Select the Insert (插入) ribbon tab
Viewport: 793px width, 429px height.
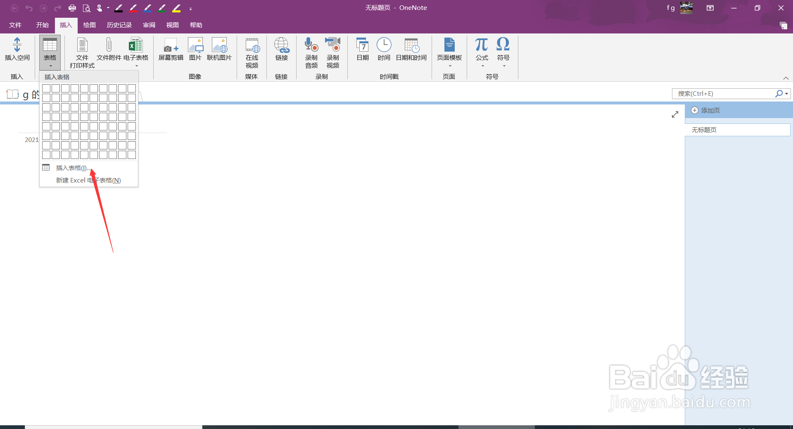tap(66, 25)
